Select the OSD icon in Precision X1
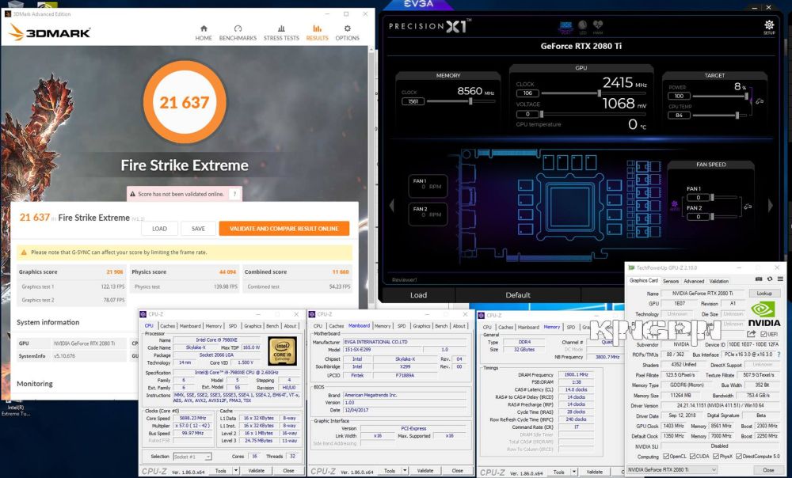The image size is (792, 478). (x=565, y=25)
